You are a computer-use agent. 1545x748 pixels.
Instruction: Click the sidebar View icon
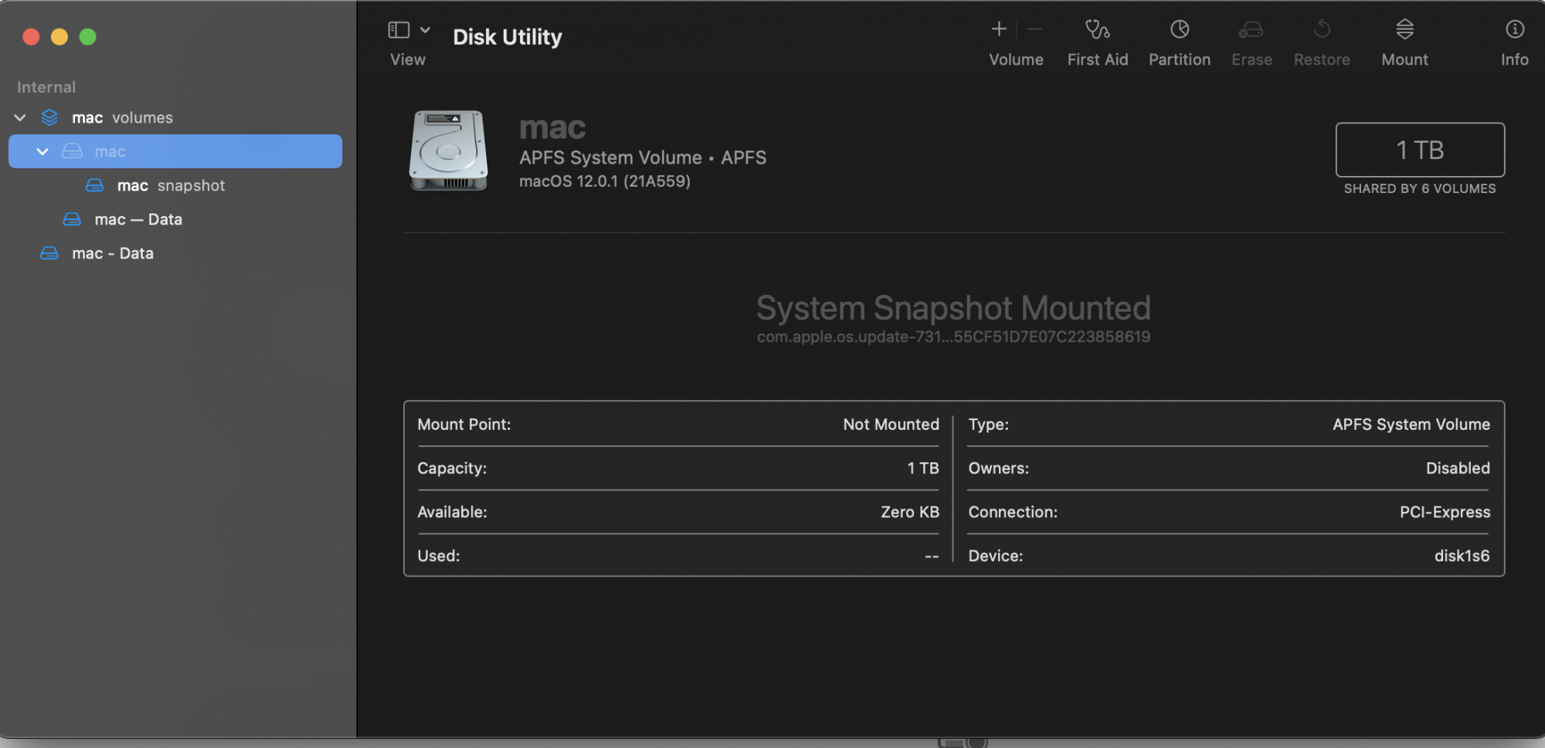(399, 30)
